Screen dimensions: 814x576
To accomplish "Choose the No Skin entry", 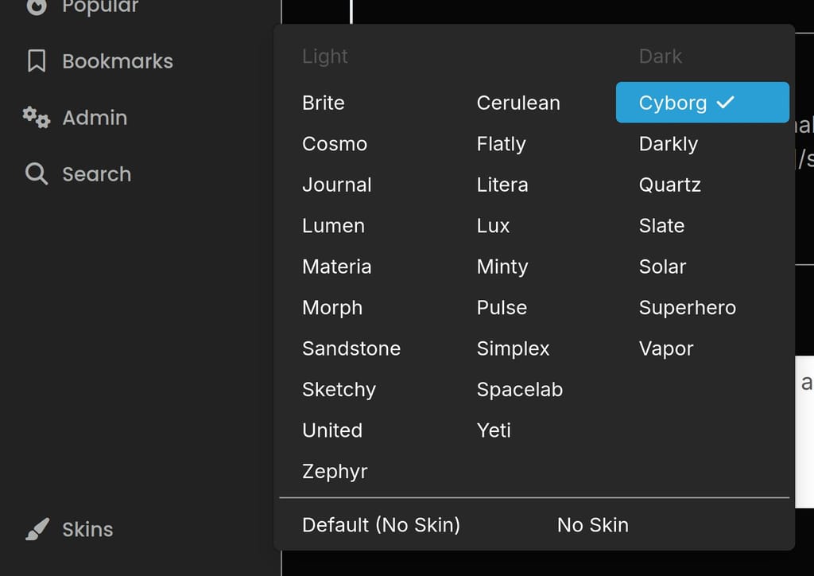I will pos(592,525).
